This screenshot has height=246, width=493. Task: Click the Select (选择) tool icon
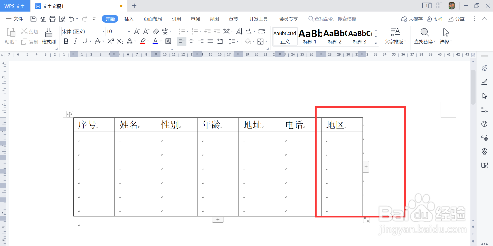point(446,36)
